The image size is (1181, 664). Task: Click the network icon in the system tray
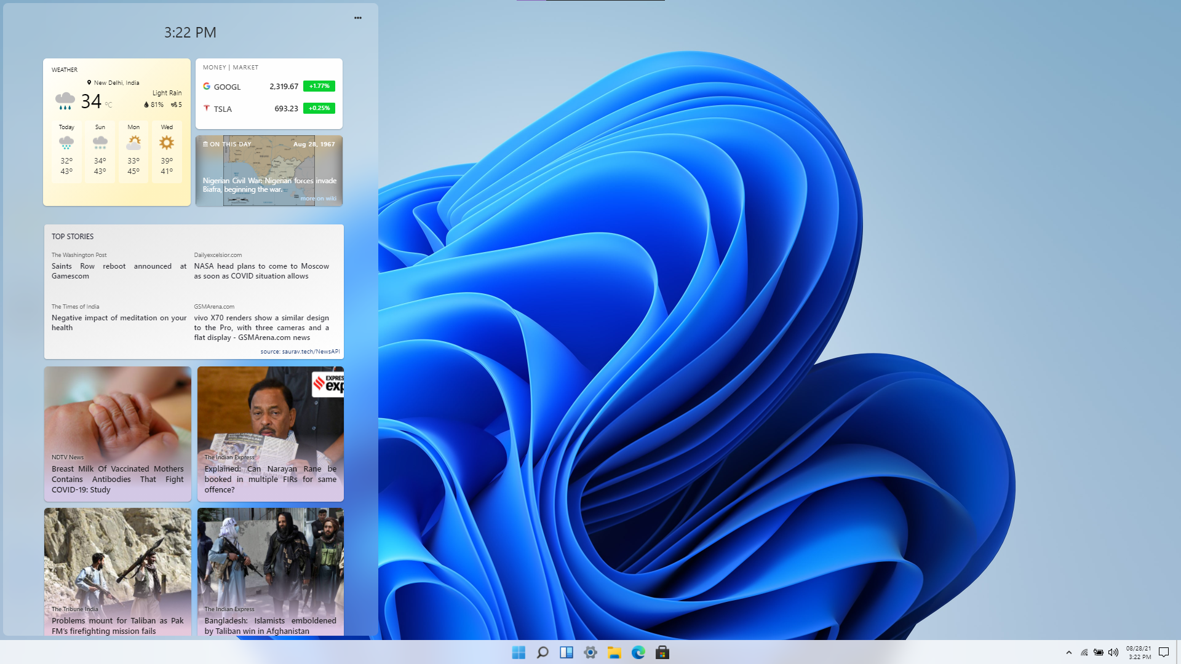[x=1084, y=652]
